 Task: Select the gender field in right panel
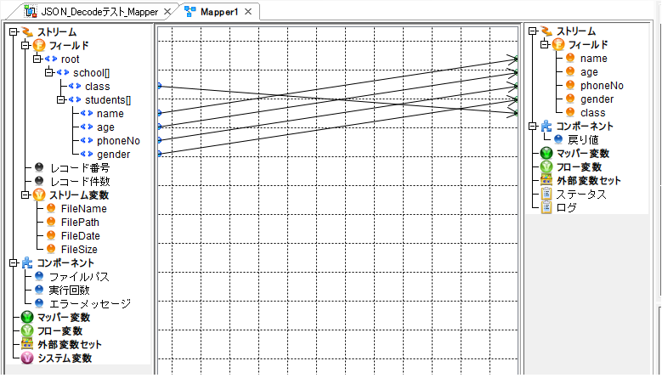pyautogui.click(x=597, y=99)
